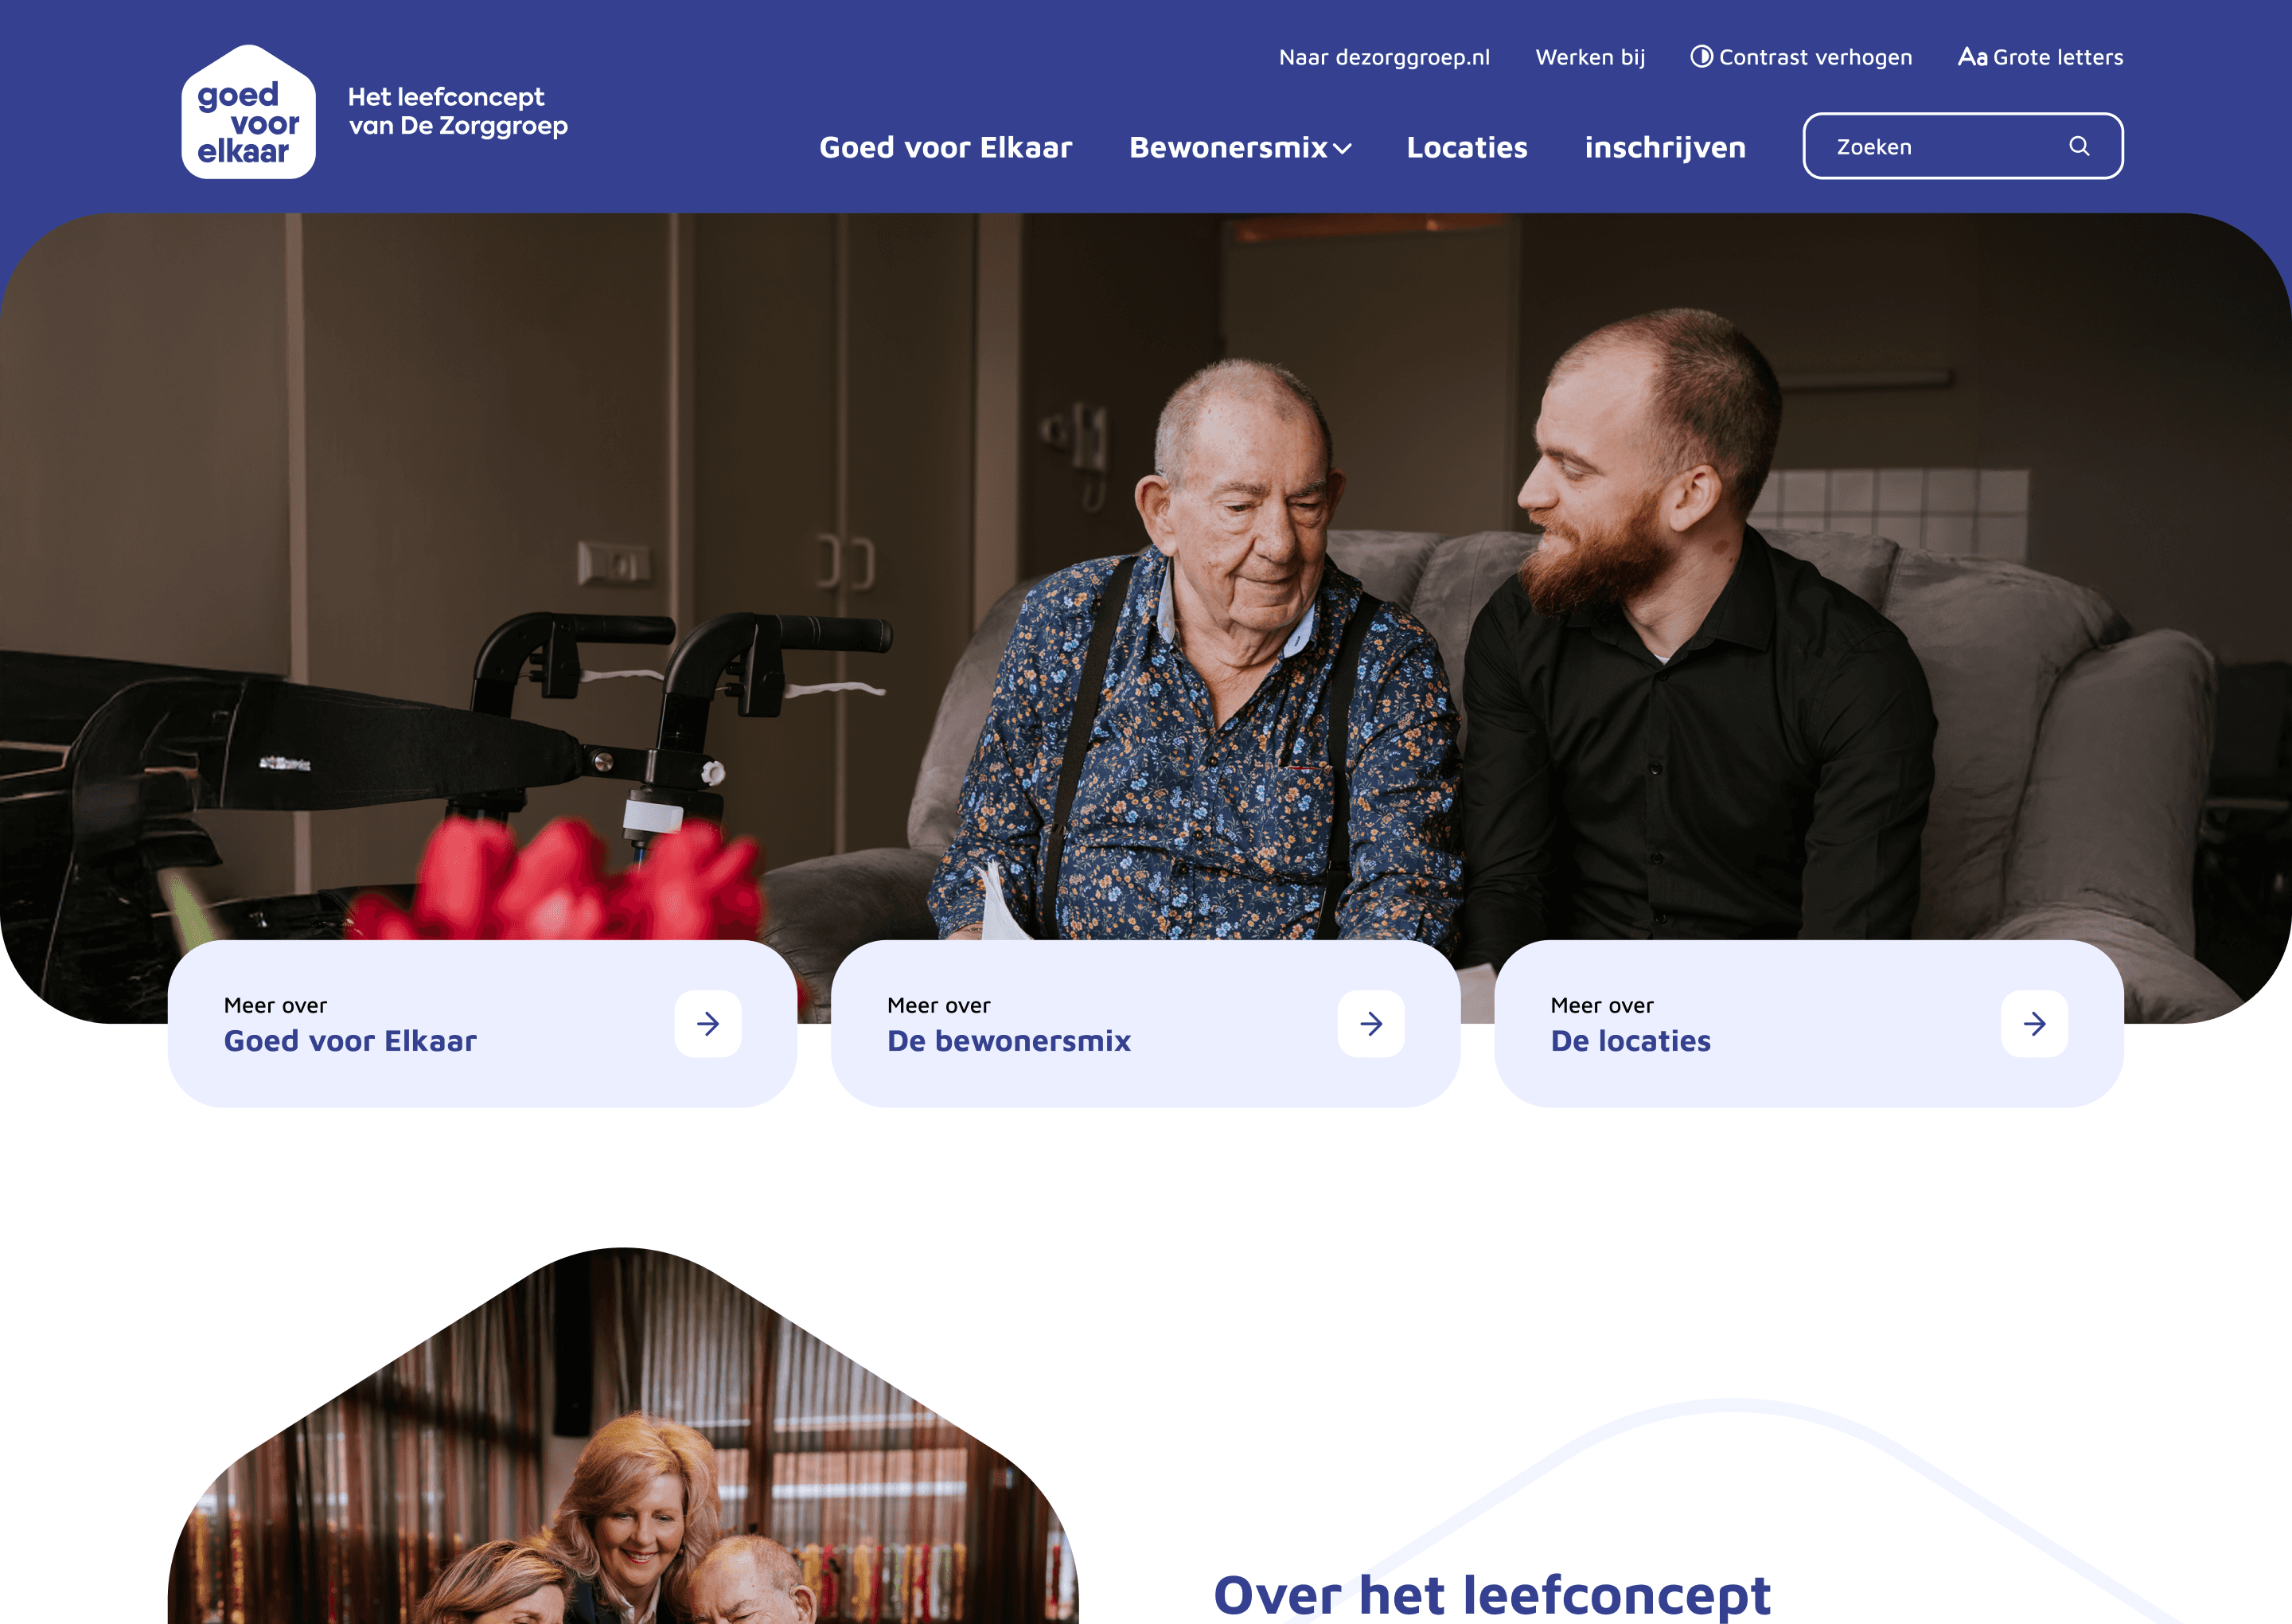Screen dimensions: 2292x1624
Task: Toggle Contrast verhogen option
Action: point(1801,57)
